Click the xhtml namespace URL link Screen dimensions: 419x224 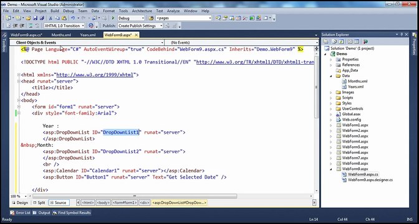(x=95, y=75)
